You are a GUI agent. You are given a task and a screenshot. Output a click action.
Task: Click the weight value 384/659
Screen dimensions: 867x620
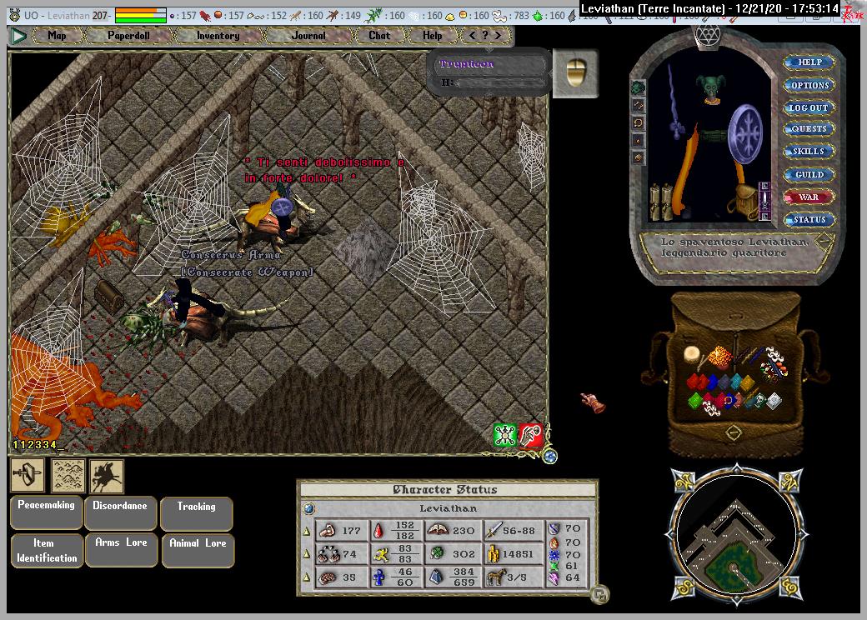[464, 577]
